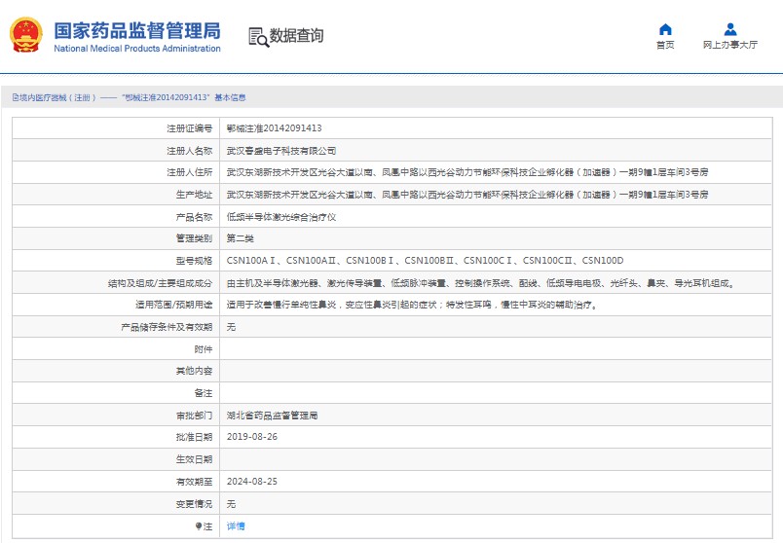Click the 附件 row label

203,349
